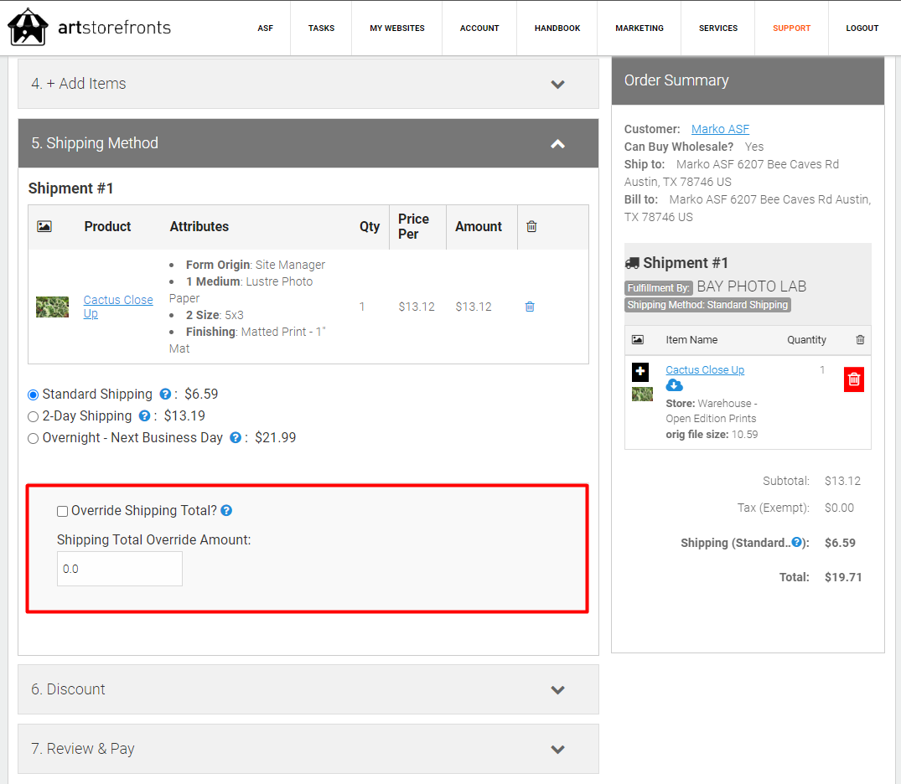The image size is (901, 784).
Task: Open help icon next to Shipping (Standard..) total
Action: click(x=797, y=542)
